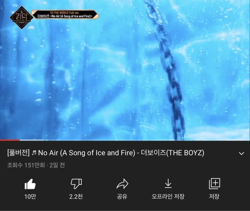Viewport: 250px width, 211px height.
Task: Expand the video description with the chevron
Action: 242,153
